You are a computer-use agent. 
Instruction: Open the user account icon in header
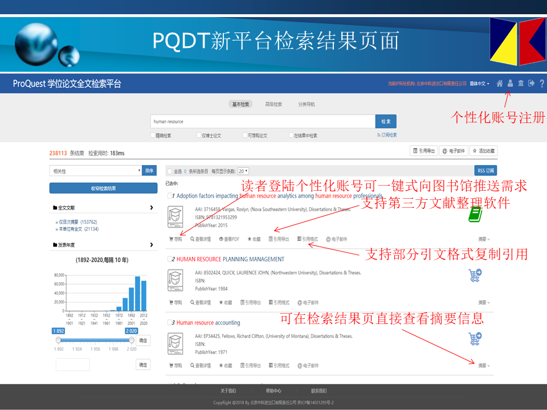point(511,84)
